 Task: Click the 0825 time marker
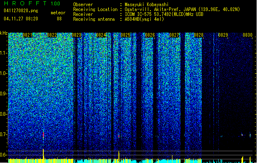coord(125,35)
